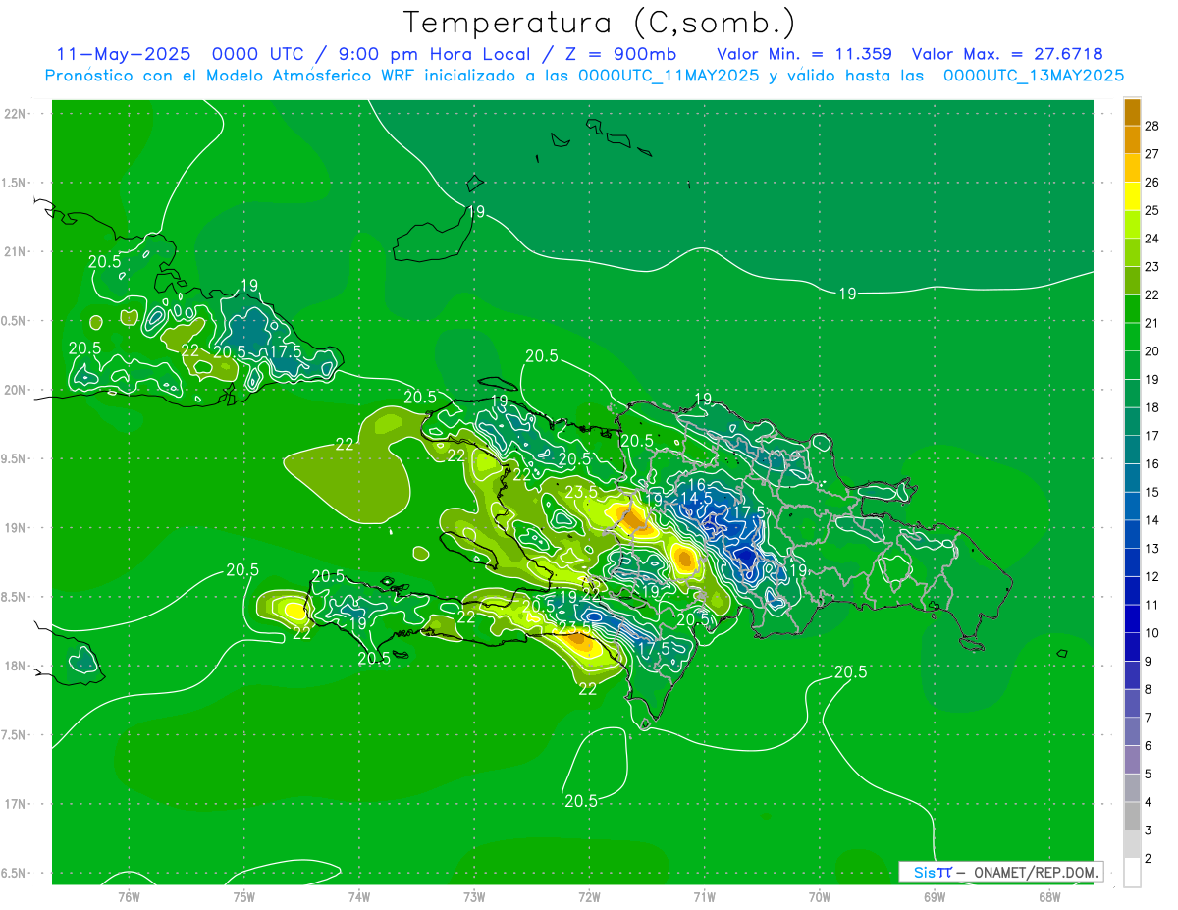This screenshot has width=1178, height=910.
Task: Select the gray legend swatch between 3 and 4
Action: 1132,817
